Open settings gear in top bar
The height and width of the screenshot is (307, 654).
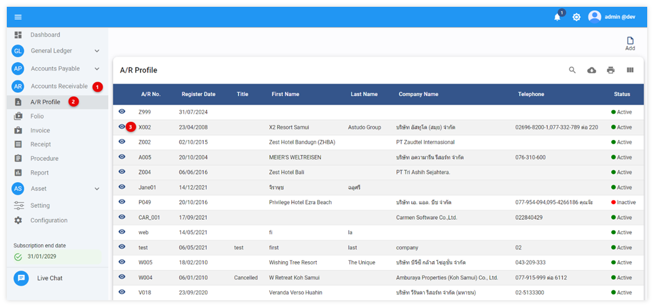tap(577, 17)
